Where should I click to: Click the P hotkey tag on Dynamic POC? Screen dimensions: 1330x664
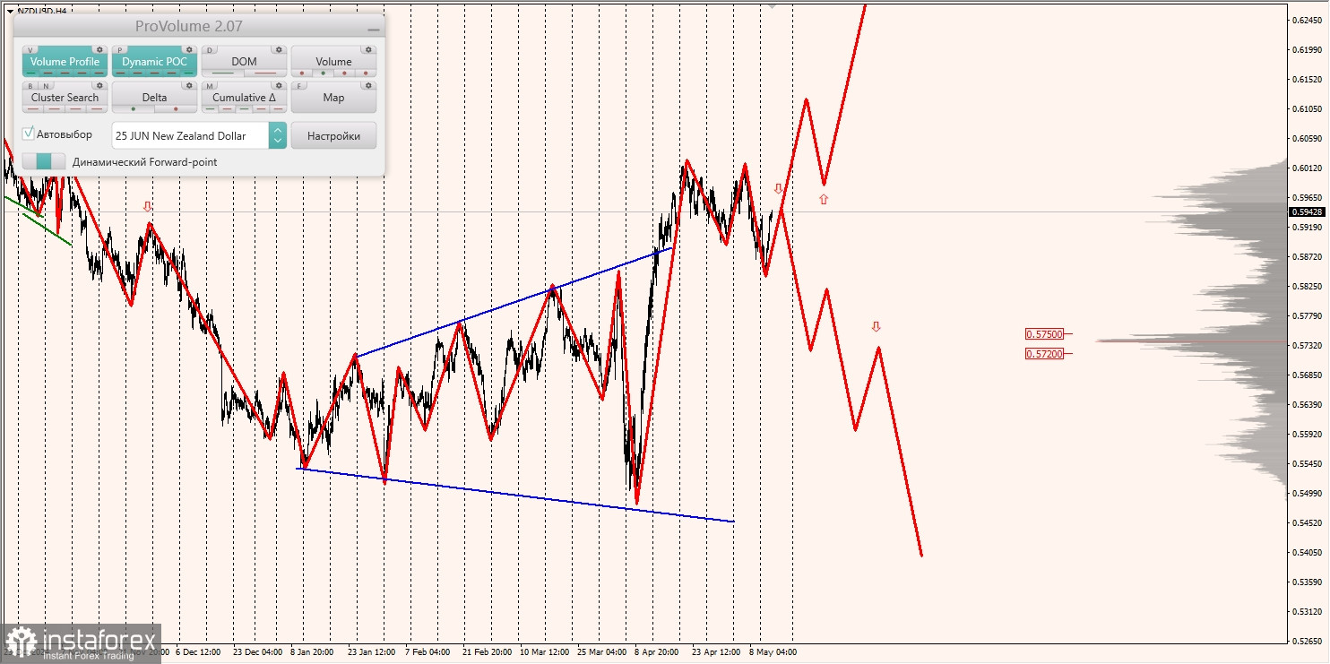click(120, 50)
